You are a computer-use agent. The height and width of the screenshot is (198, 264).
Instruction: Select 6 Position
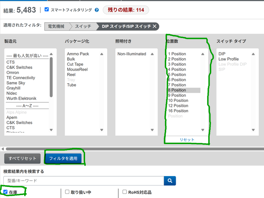pyautogui.click(x=177, y=80)
